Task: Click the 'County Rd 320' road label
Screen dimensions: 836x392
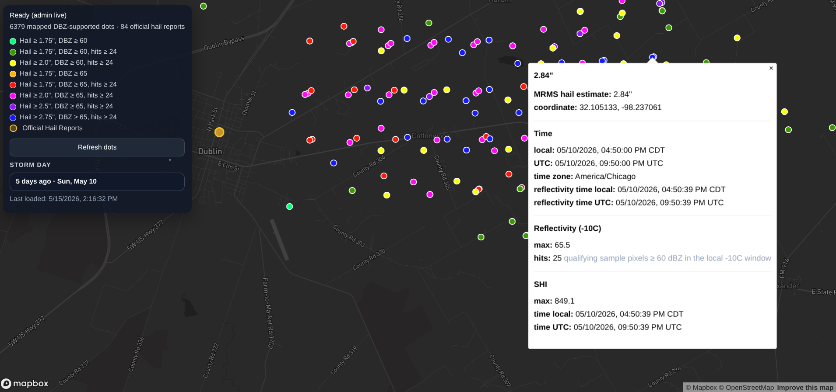Action: point(369,259)
